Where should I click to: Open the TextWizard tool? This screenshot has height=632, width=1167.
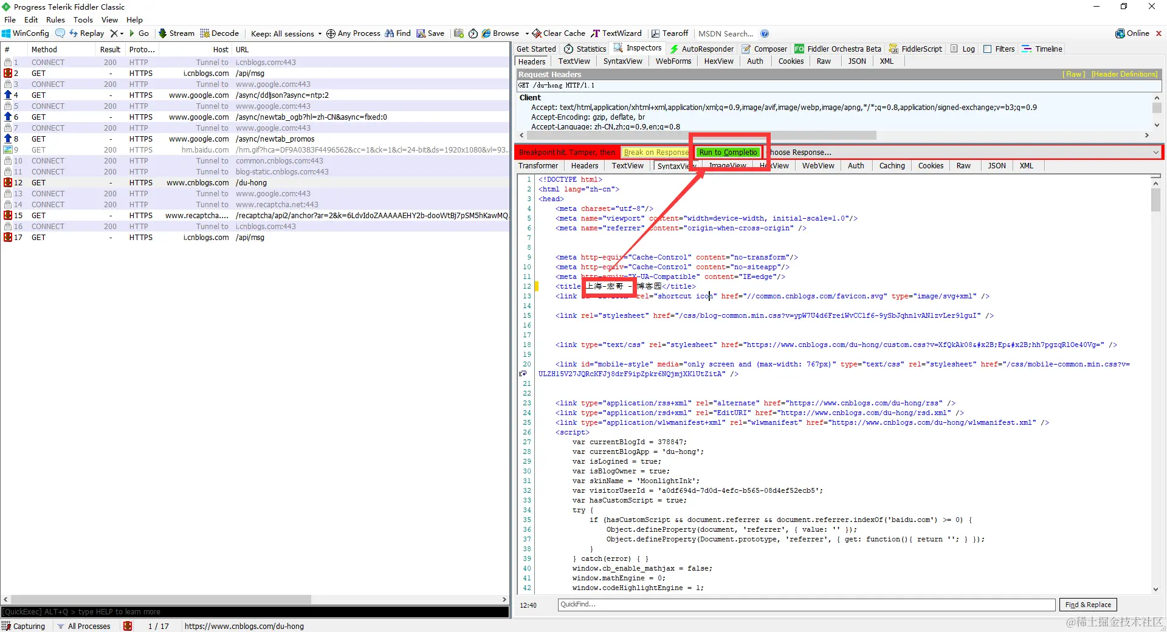(616, 33)
